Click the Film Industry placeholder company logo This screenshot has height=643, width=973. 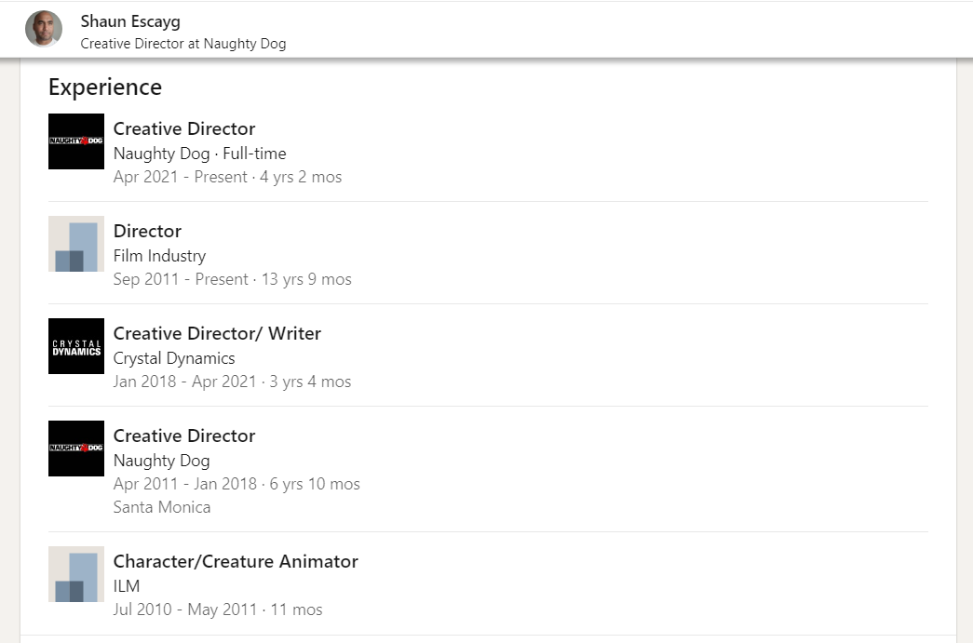tap(76, 244)
